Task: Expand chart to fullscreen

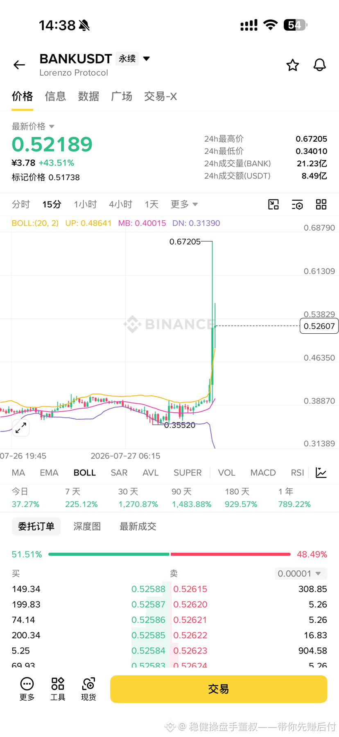Action: (x=21, y=428)
